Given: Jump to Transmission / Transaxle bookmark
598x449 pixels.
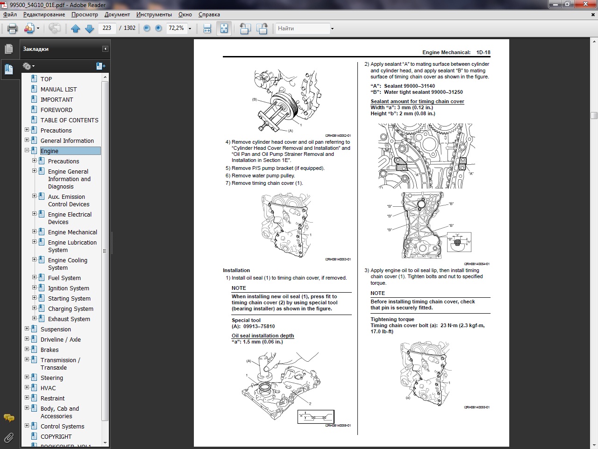Looking at the screenshot, I should 60,364.
